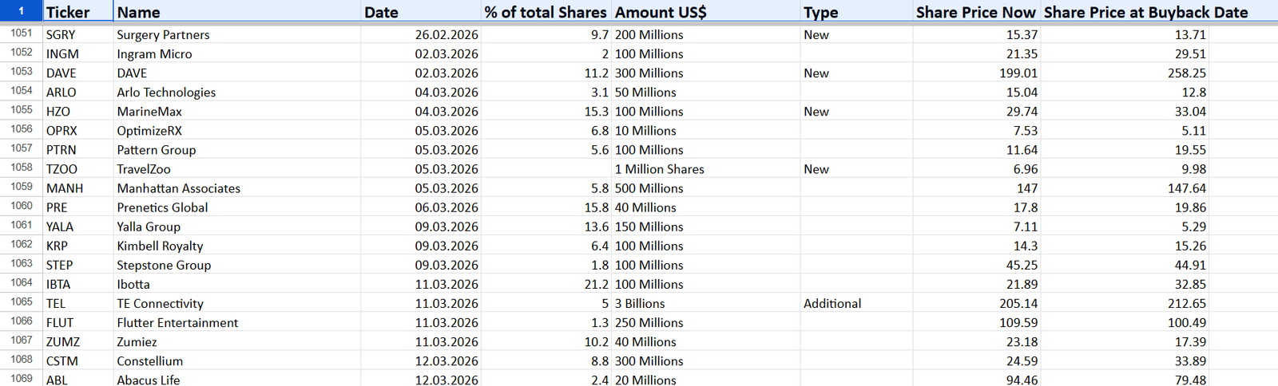The width and height of the screenshot is (1278, 386).
Task: Click share price now 205.14
Action: [977, 303]
